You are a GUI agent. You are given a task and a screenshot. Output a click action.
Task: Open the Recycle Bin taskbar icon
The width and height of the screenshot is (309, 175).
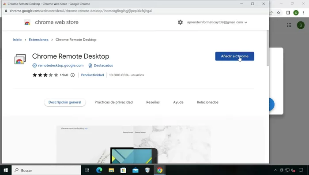(x=147, y=170)
